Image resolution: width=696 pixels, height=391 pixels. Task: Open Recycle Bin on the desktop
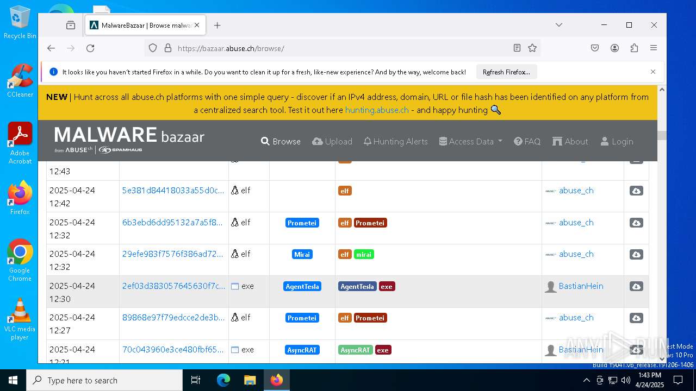click(20, 23)
